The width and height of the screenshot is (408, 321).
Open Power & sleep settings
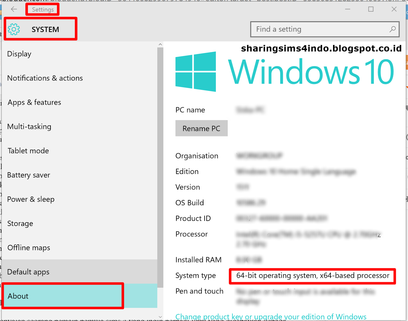[x=80, y=199]
